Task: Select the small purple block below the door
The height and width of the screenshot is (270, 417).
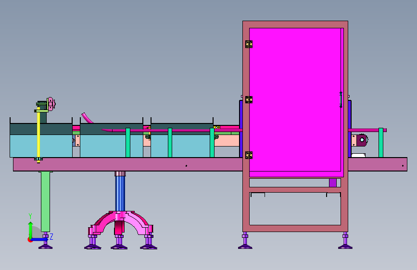Action: pyautogui.click(x=333, y=183)
